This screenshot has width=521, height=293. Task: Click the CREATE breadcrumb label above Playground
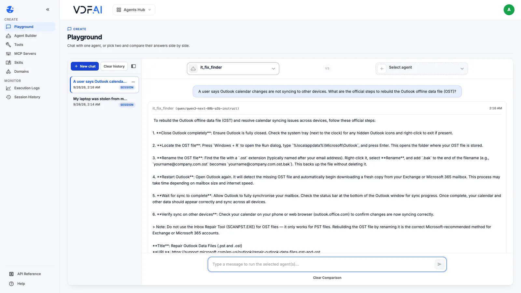coord(79,29)
